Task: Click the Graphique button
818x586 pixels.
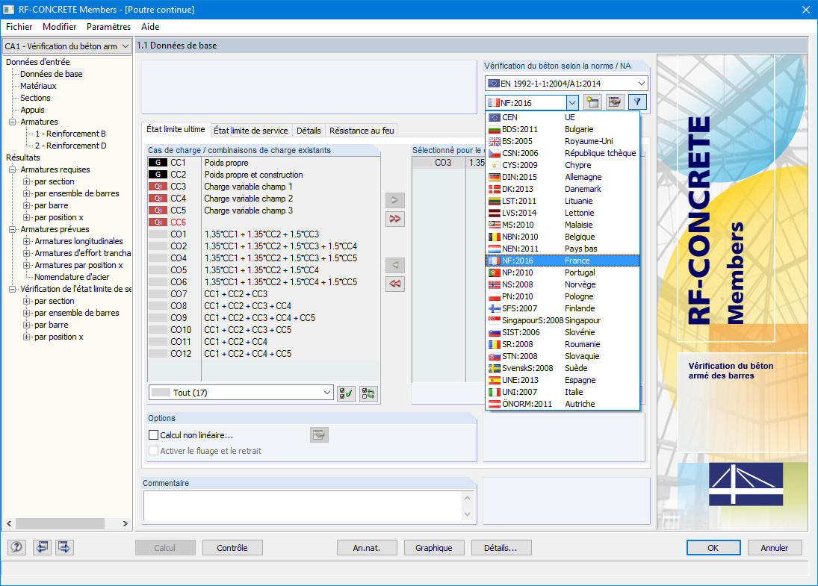Action: click(x=434, y=547)
